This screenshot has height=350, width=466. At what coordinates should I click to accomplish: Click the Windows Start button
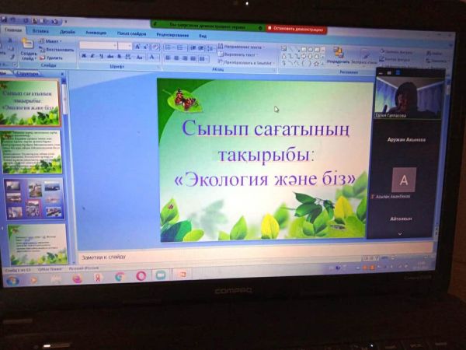tap(13, 278)
